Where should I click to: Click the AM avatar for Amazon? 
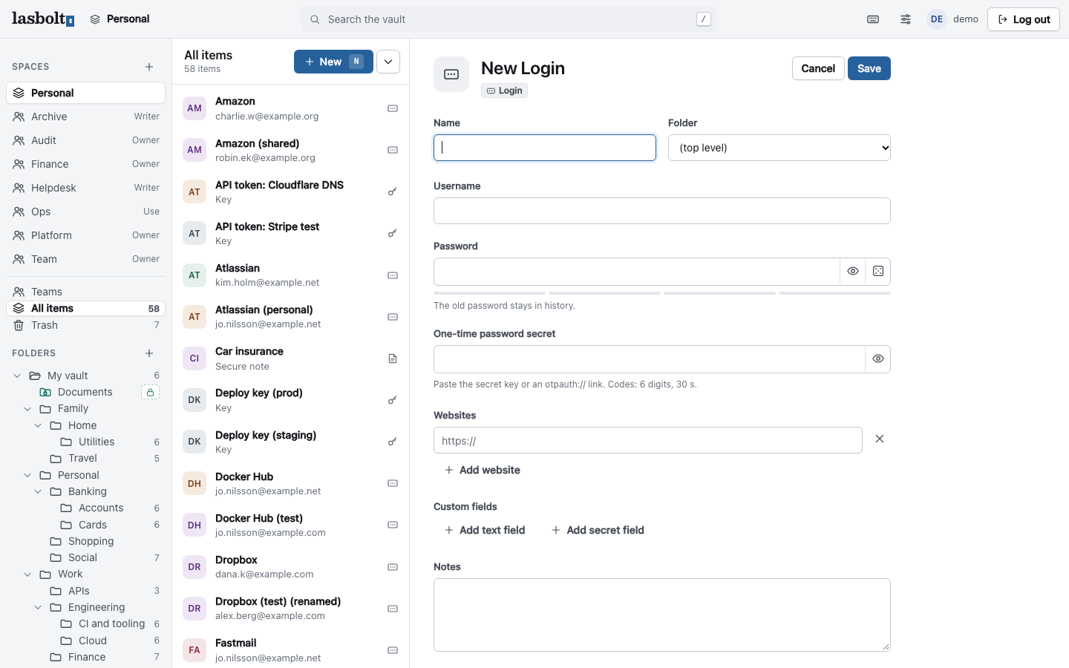pos(194,108)
